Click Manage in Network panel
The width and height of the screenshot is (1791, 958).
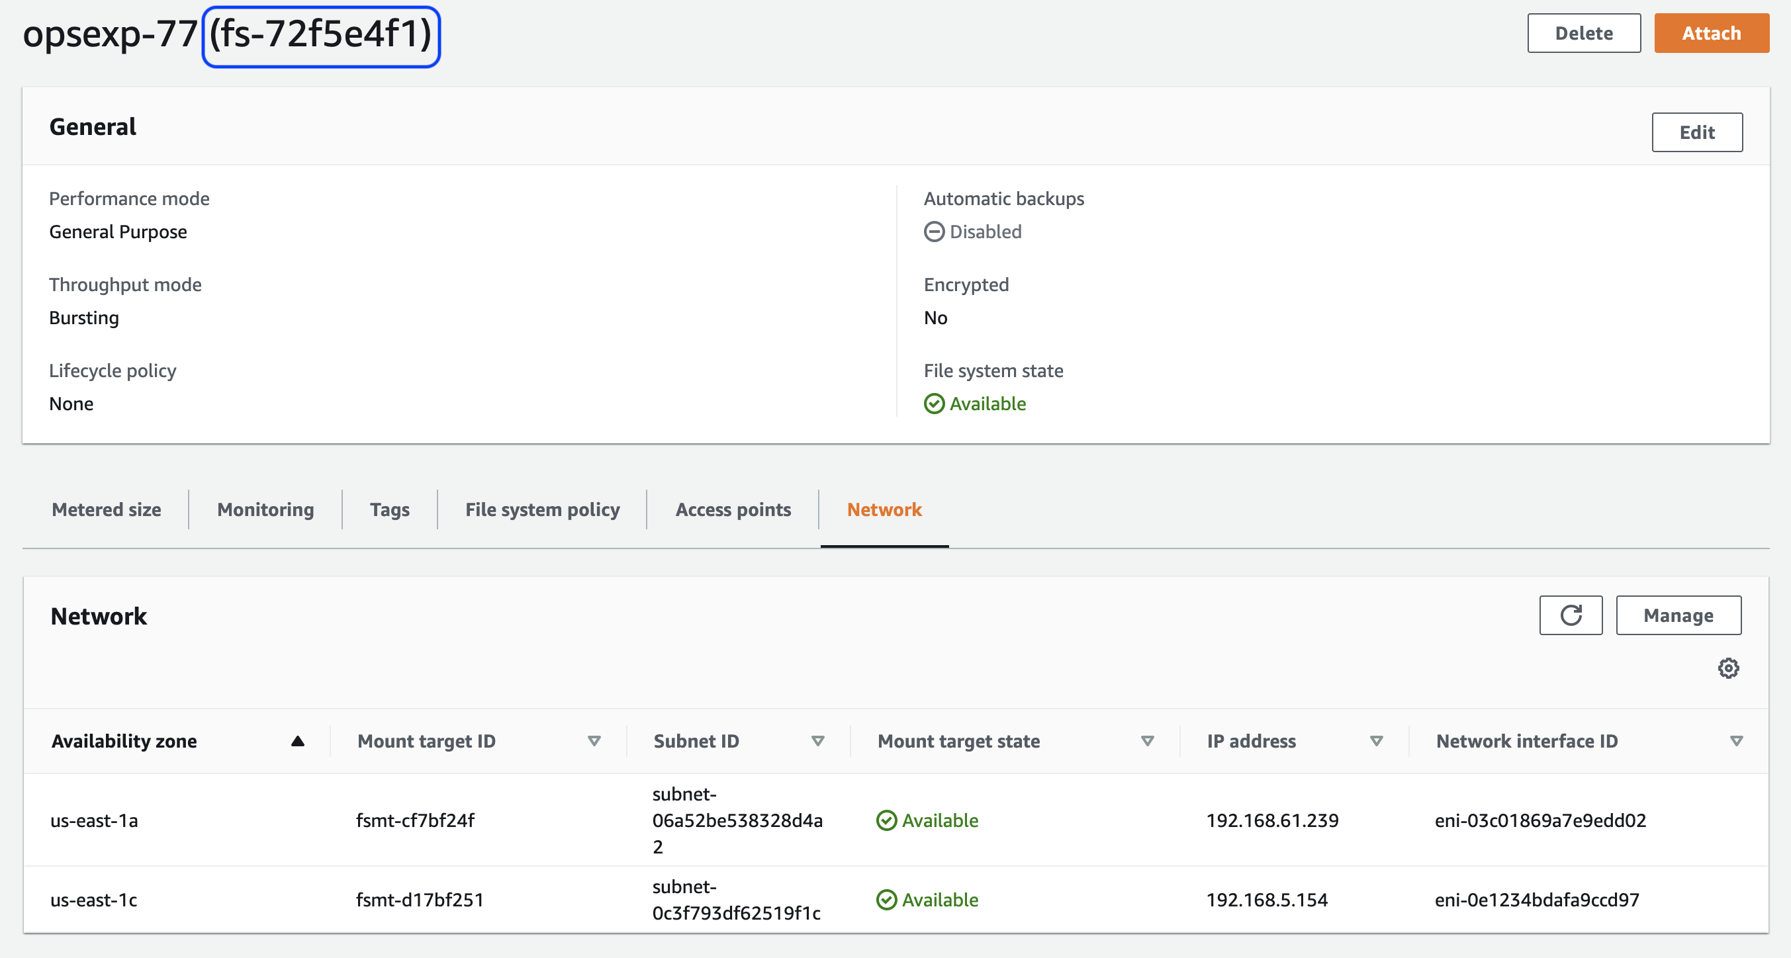tap(1678, 615)
